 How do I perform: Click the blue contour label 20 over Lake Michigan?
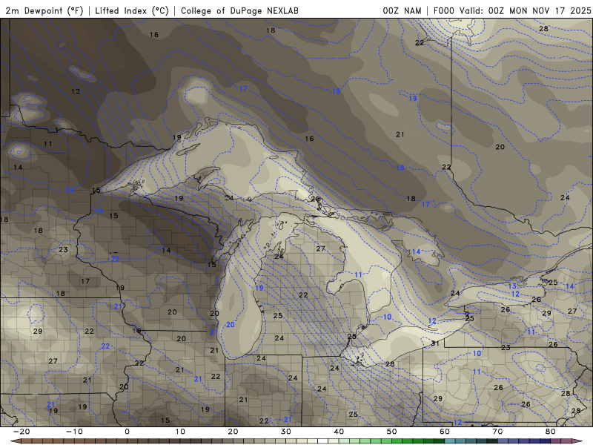click(231, 325)
